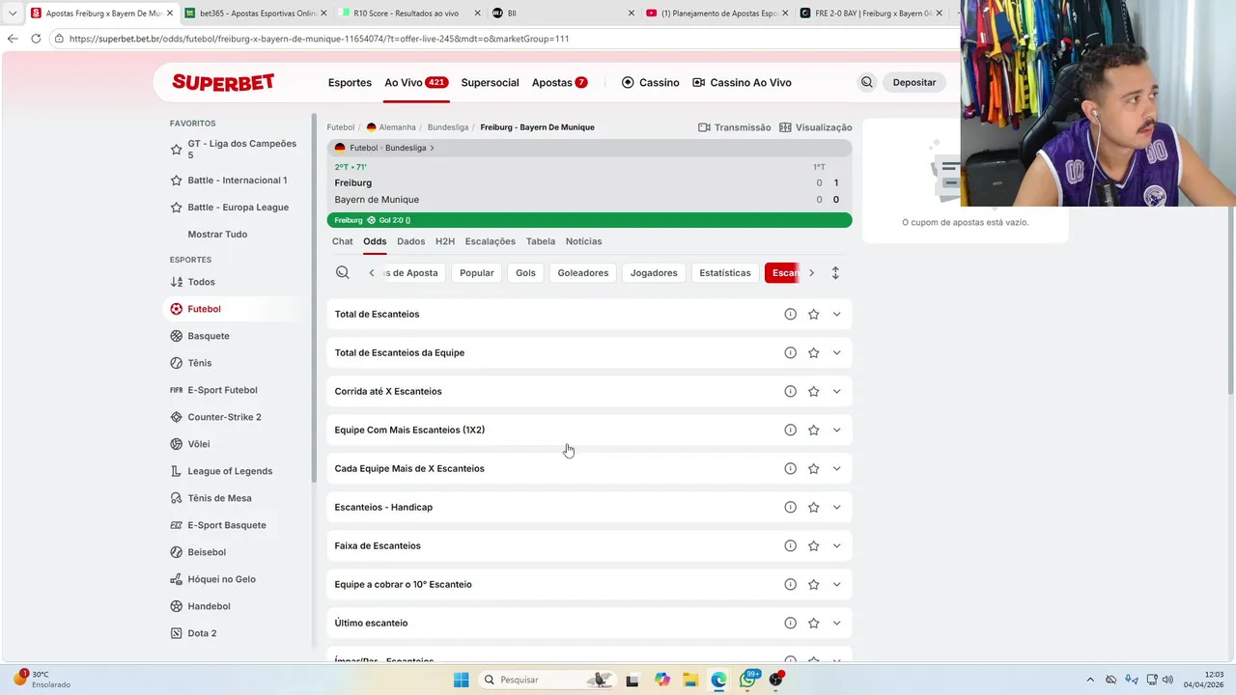Expand Equipe Com Mais Escanteios (1X2)
Viewport: 1236px width, 695px height.
tap(836, 430)
